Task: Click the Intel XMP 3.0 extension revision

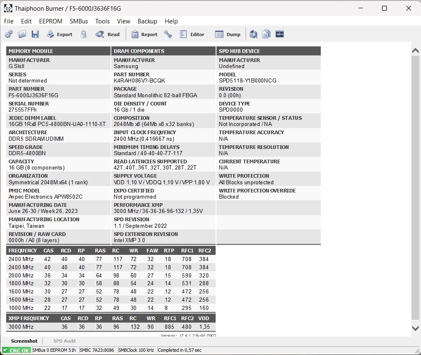Action: tap(129, 240)
